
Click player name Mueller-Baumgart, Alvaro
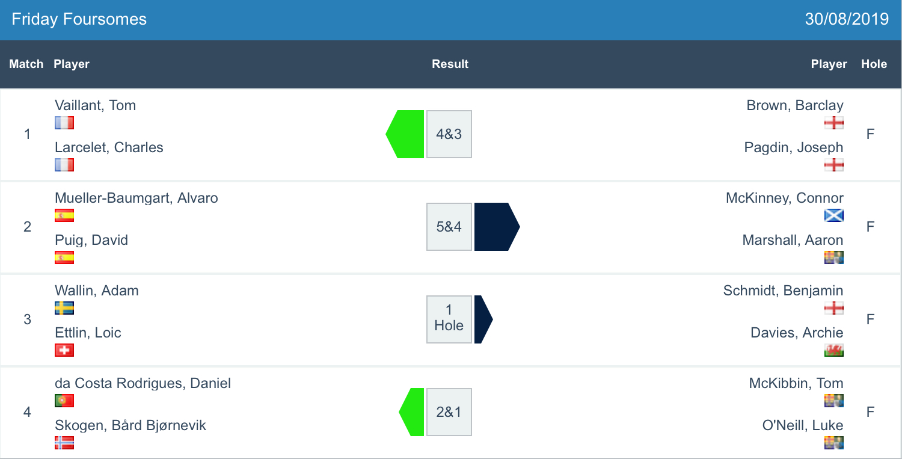pyautogui.click(x=137, y=198)
